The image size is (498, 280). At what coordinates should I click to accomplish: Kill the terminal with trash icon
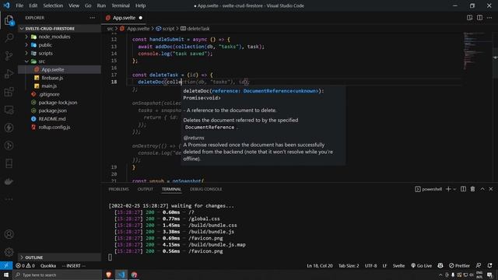(472, 189)
